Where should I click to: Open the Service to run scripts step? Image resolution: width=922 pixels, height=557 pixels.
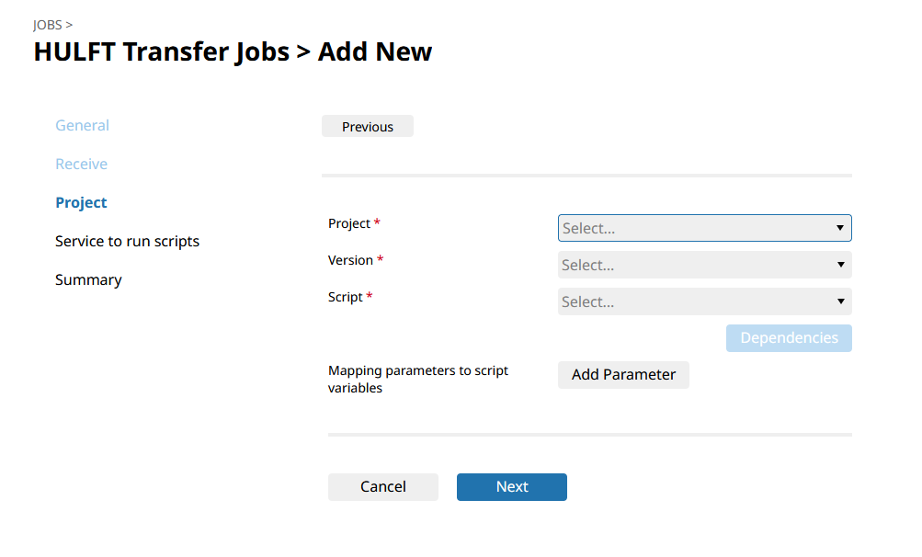pyautogui.click(x=127, y=242)
